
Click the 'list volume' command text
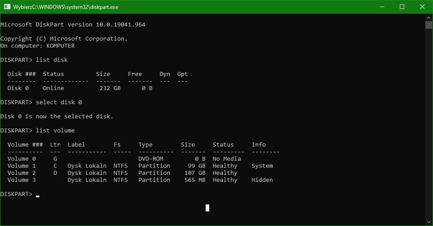(x=55, y=130)
